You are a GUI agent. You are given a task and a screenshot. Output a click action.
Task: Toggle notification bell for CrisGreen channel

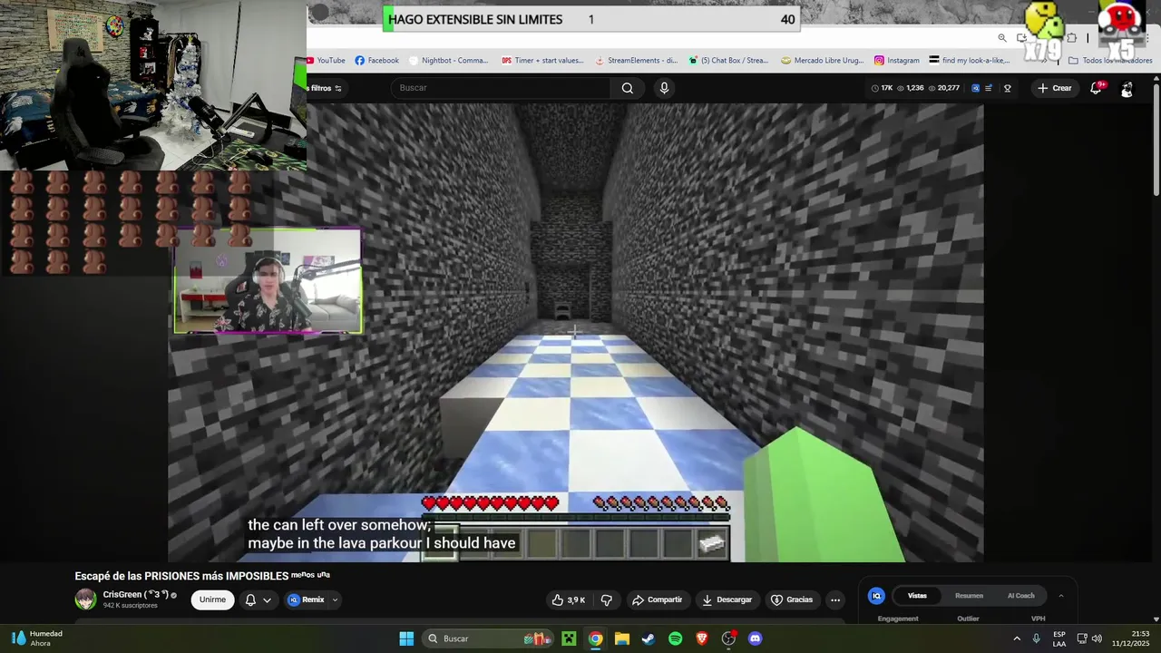click(250, 599)
